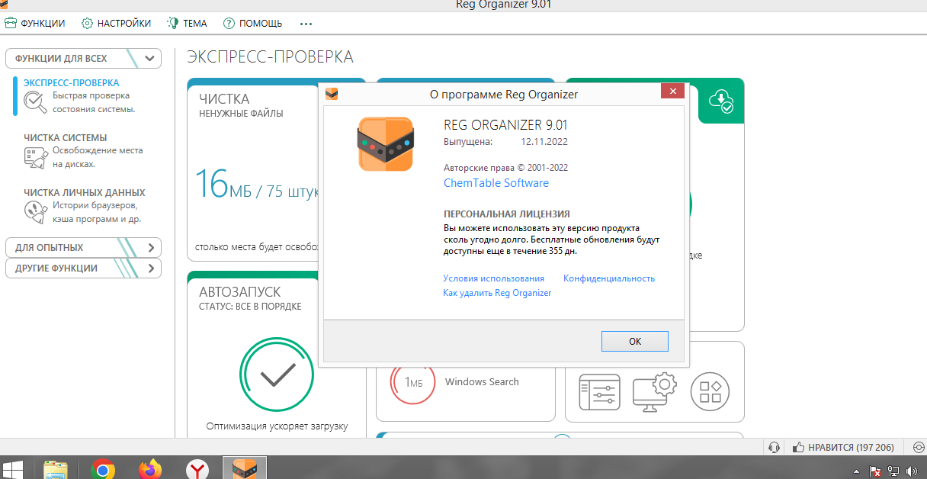Click OK in the About dialog
Screen dimensions: 927x479
point(635,341)
